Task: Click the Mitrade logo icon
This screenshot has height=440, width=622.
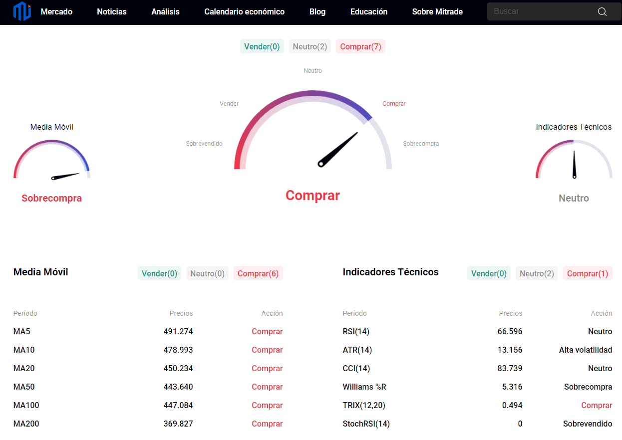Action: (22, 11)
